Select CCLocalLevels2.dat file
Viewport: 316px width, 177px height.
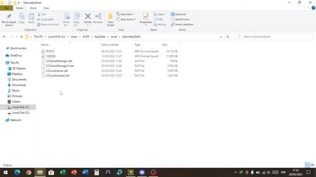coord(58,76)
